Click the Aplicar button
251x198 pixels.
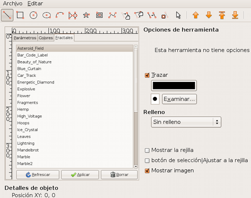tap(80, 175)
